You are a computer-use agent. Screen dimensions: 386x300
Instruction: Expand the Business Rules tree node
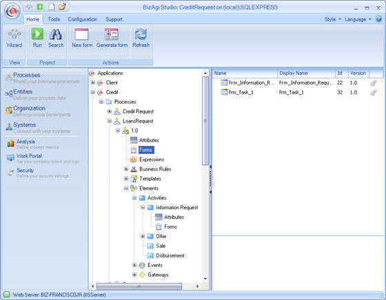tap(126, 169)
